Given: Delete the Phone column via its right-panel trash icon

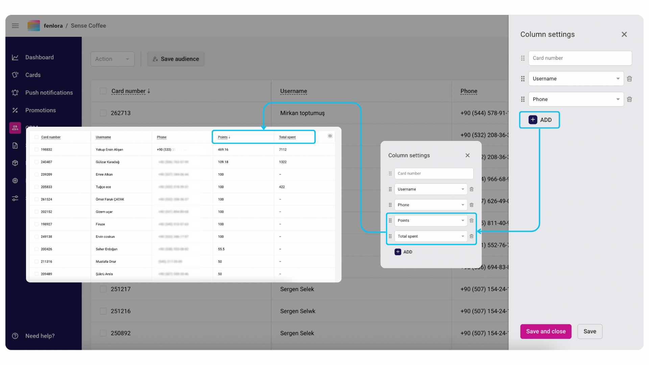Looking at the screenshot, I should (629, 99).
